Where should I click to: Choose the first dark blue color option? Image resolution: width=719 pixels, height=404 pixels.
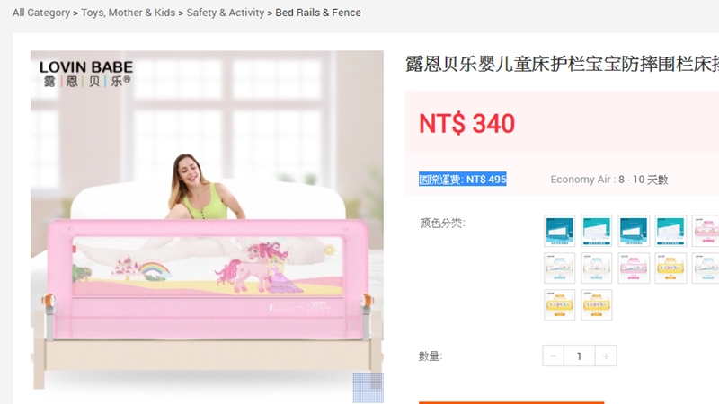click(559, 231)
